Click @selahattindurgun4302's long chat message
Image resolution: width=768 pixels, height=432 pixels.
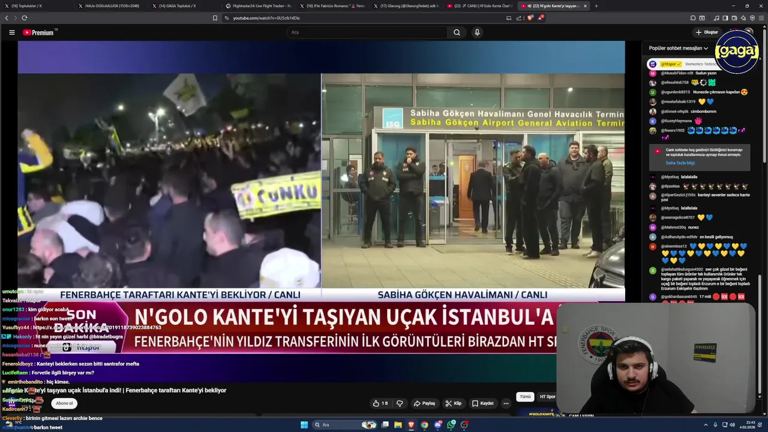[706, 279]
